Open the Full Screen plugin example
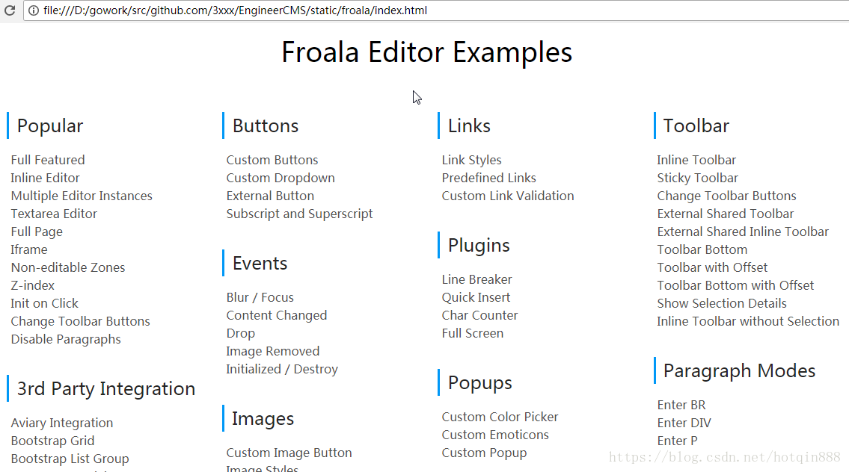This screenshot has height=472, width=849. pyautogui.click(x=472, y=333)
